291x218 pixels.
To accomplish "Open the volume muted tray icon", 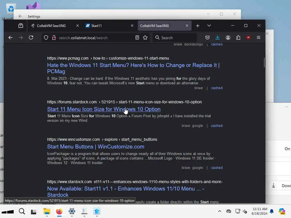I will (245, 211).
